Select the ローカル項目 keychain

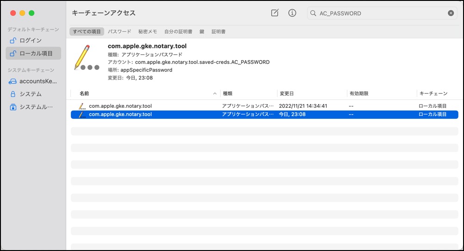(33, 53)
